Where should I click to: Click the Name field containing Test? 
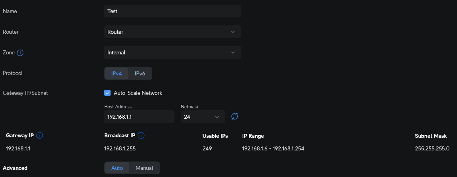coord(172,11)
